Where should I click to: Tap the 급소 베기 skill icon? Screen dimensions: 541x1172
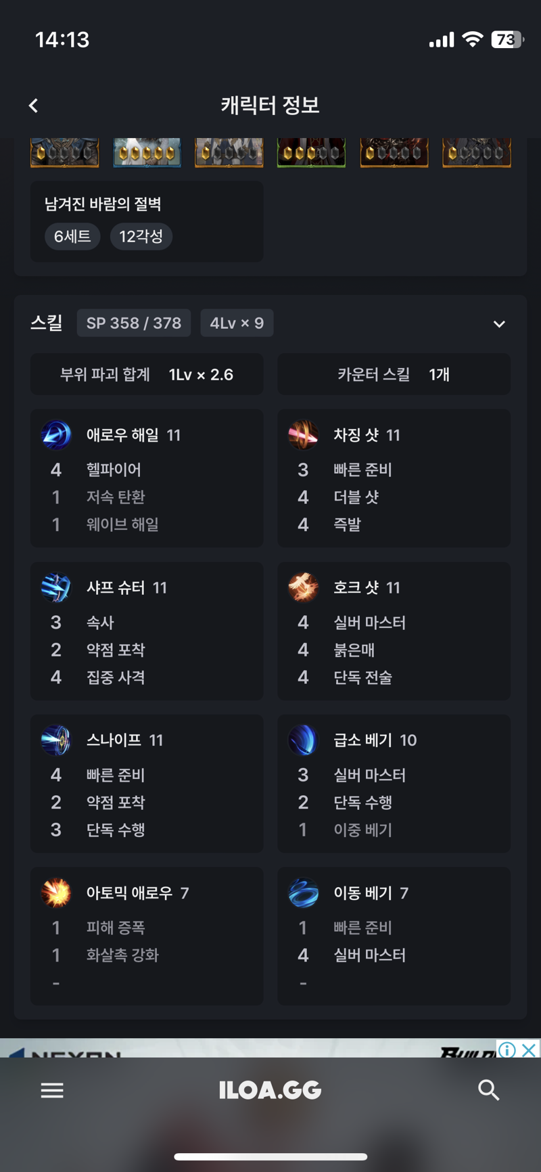click(303, 740)
